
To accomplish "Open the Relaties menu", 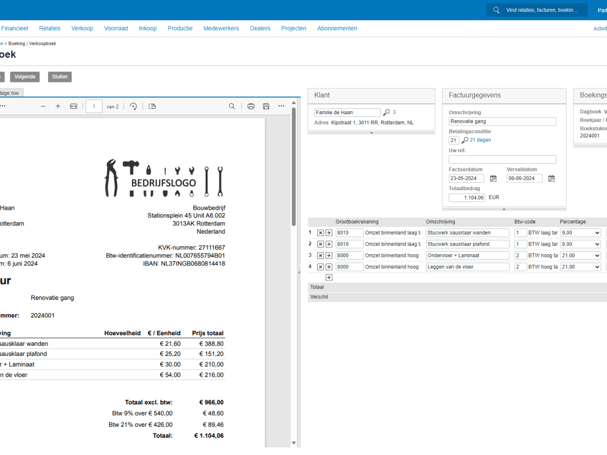I will pyautogui.click(x=50, y=28).
